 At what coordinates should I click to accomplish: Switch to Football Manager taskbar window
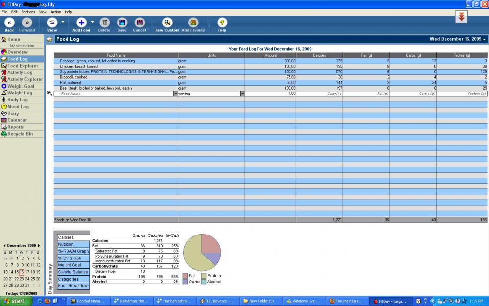[x=89, y=301]
